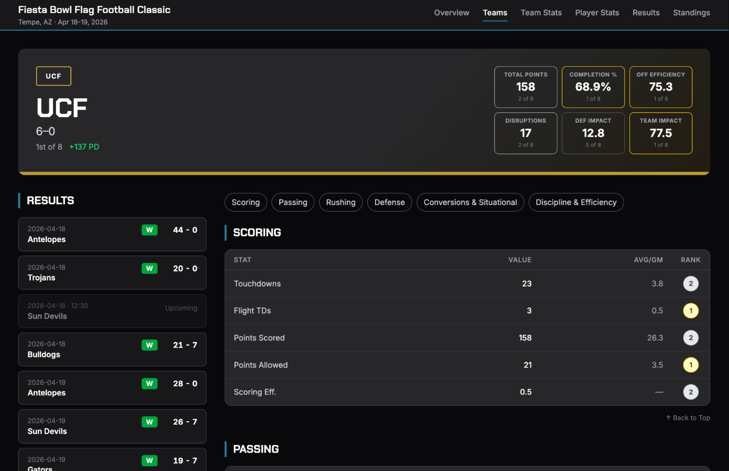Click the rank 2 badge for Scoring Eff.
Screen dimensions: 729x471
pyautogui.click(x=691, y=392)
